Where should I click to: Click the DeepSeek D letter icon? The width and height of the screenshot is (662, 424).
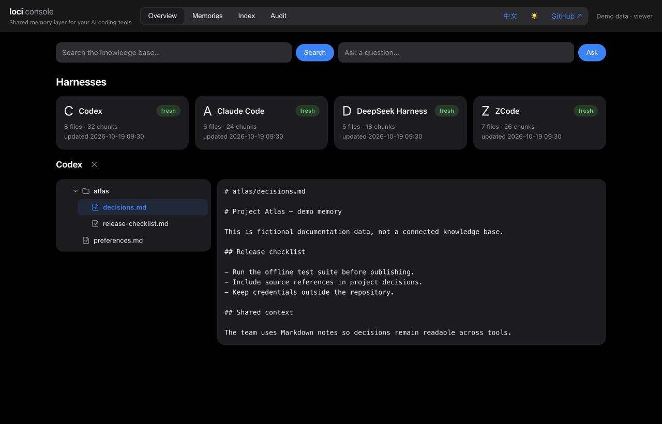click(x=347, y=111)
